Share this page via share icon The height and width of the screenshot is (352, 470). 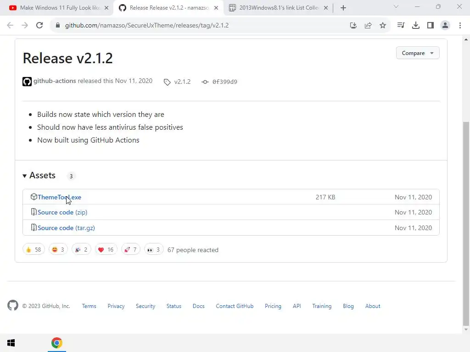(x=368, y=26)
